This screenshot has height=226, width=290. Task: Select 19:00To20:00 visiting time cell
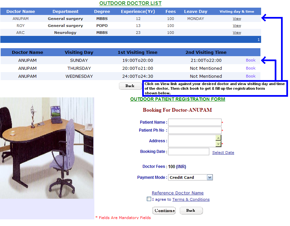point(138,60)
